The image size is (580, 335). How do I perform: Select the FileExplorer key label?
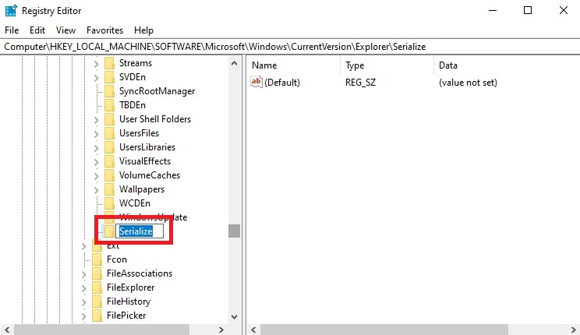point(130,287)
